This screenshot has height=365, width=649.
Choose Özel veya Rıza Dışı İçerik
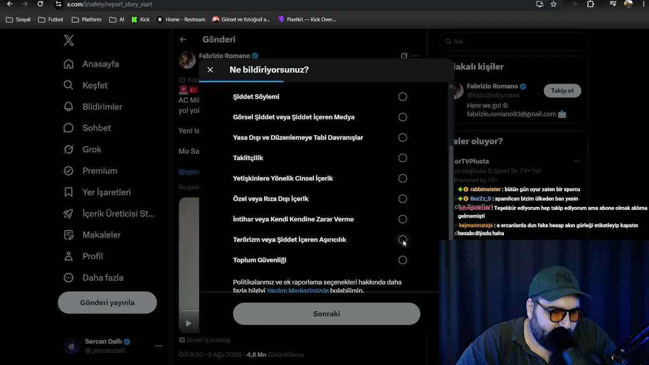[x=403, y=199]
